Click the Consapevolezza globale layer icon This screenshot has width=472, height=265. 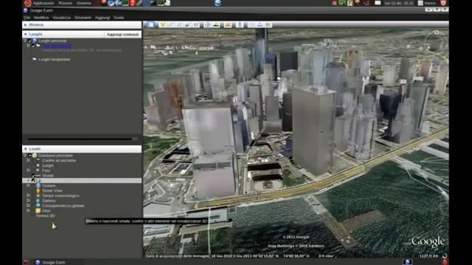click(x=38, y=206)
